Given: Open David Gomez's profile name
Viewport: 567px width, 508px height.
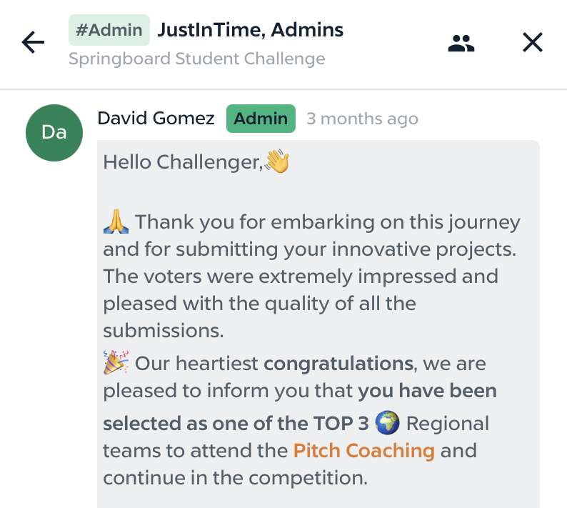Looking at the screenshot, I should click(156, 119).
